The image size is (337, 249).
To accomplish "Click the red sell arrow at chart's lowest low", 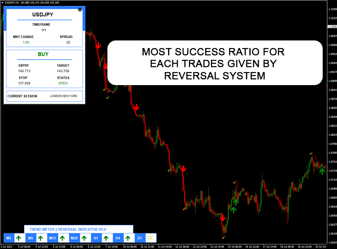I will click(x=223, y=220).
